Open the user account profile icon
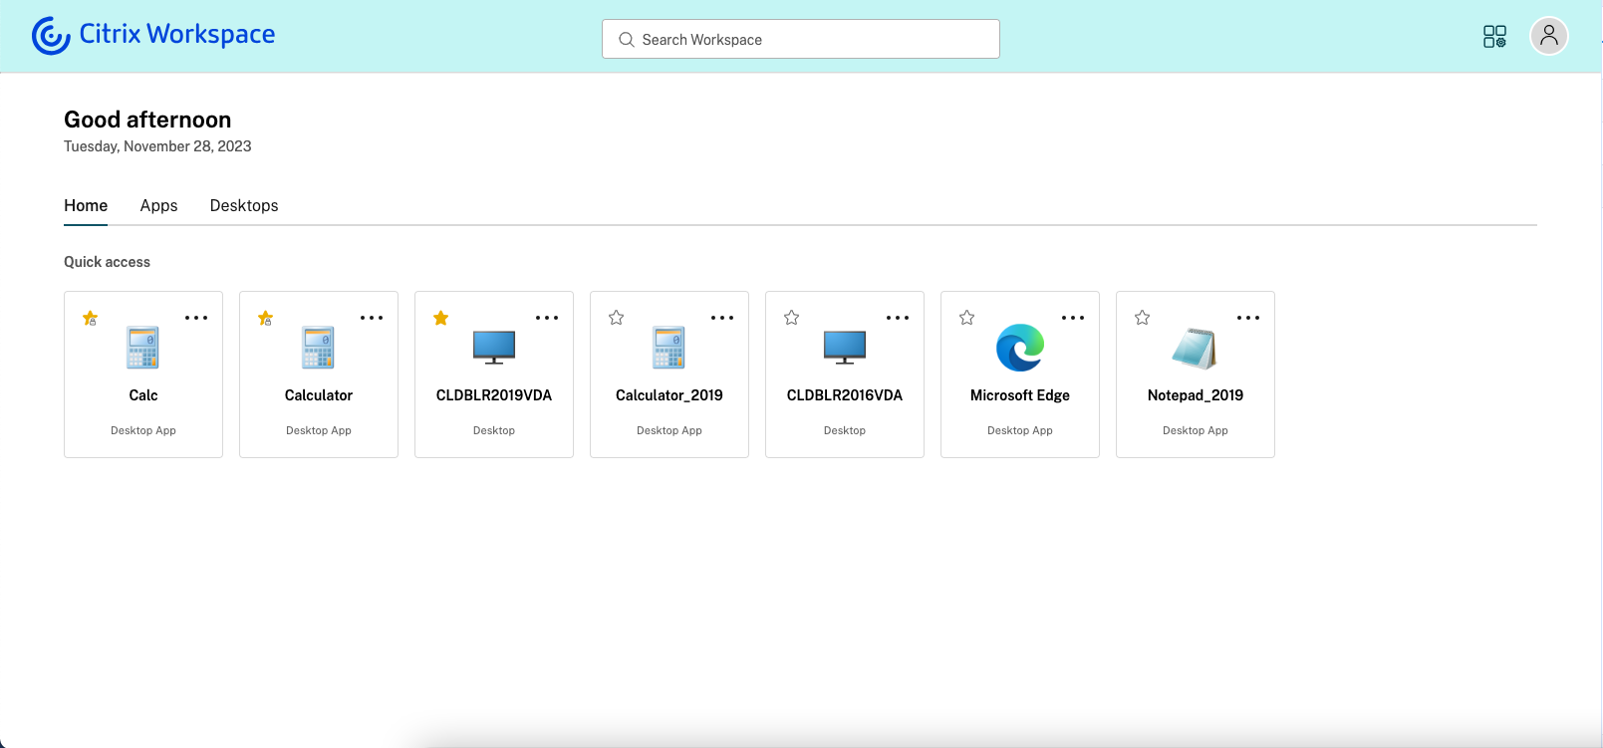The image size is (1603, 748). 1548,36
